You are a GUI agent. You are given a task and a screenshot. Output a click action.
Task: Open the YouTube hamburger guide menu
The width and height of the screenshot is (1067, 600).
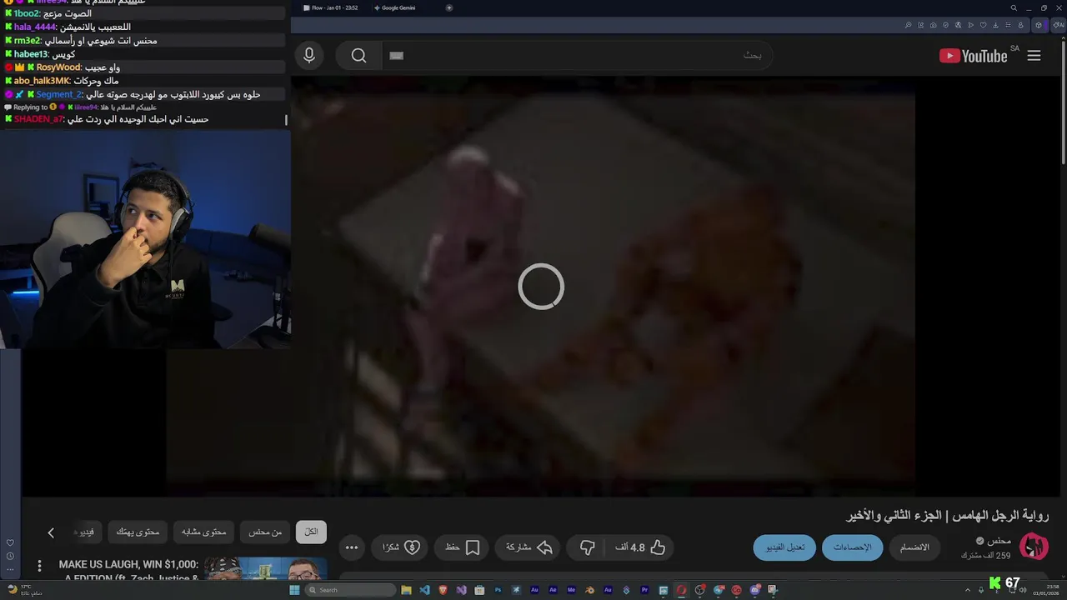[x=1034, y=56]
